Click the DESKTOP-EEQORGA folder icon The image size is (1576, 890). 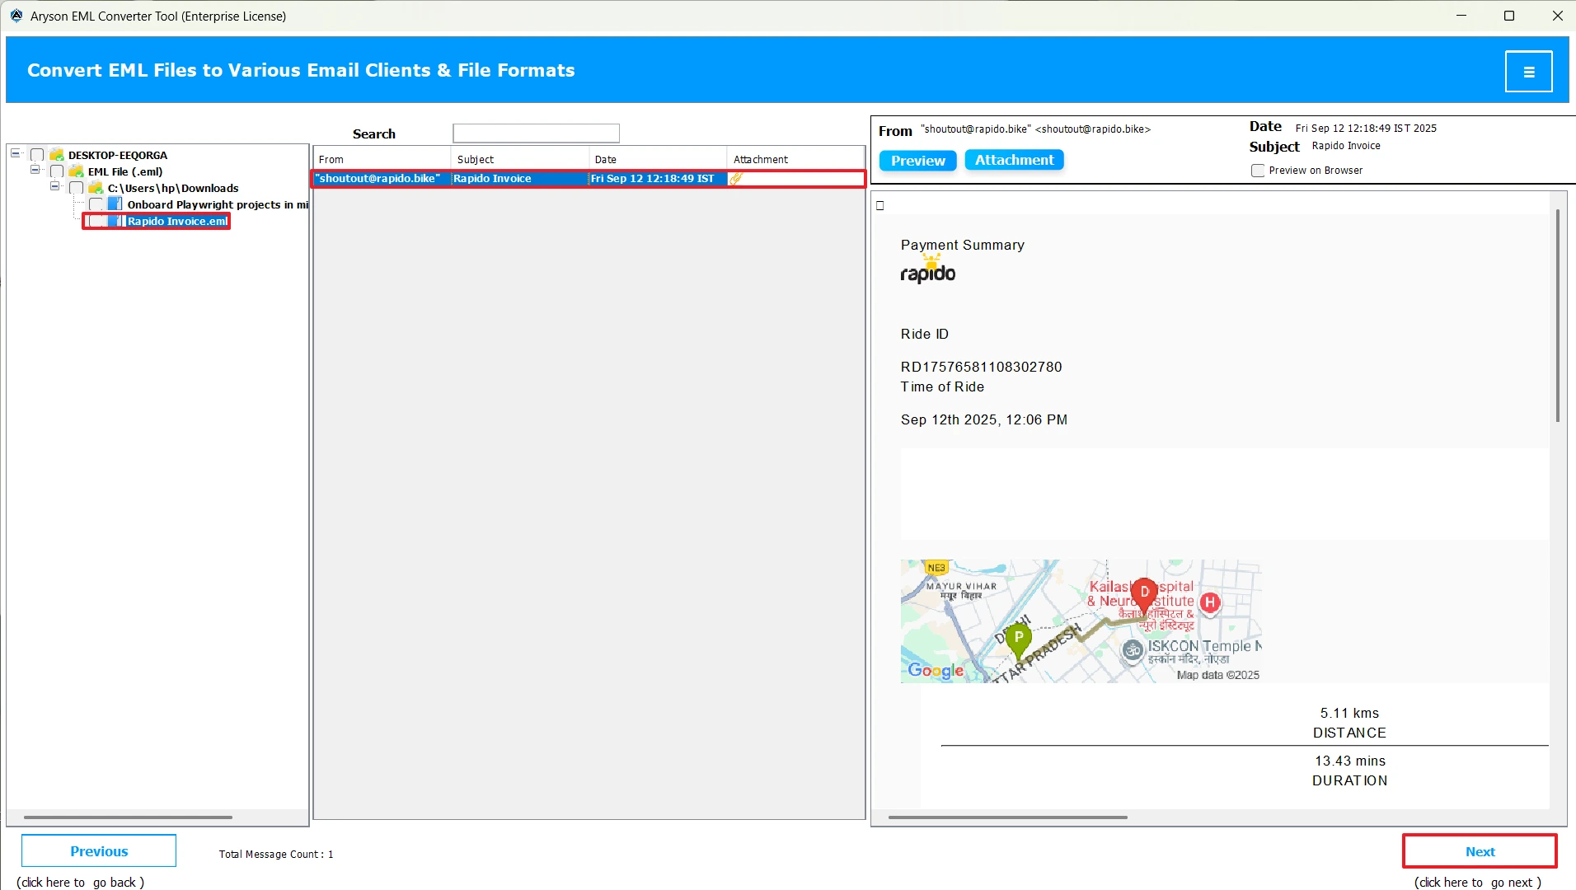tap(57, 155)
